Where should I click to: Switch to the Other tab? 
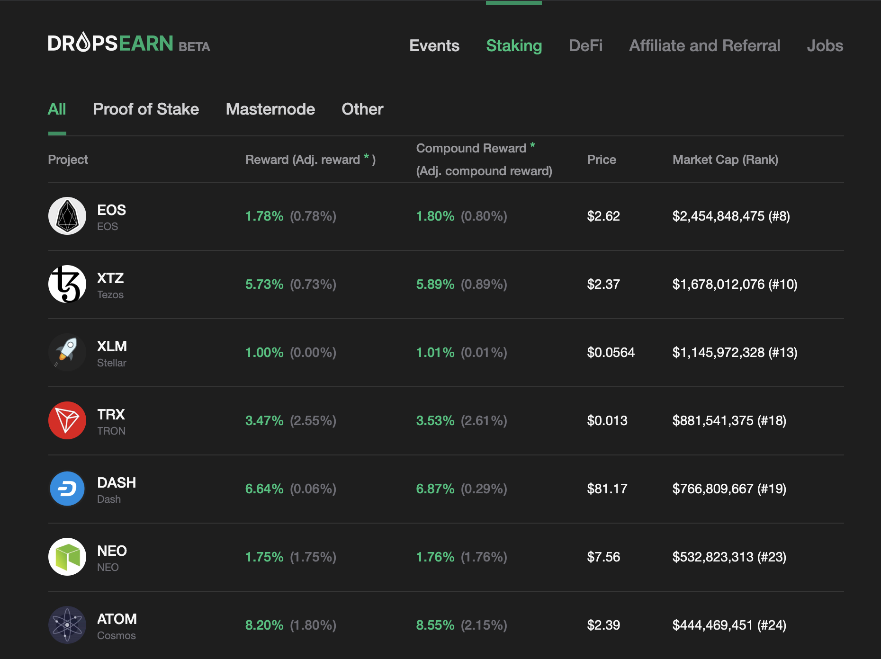(x=362, y=109)
